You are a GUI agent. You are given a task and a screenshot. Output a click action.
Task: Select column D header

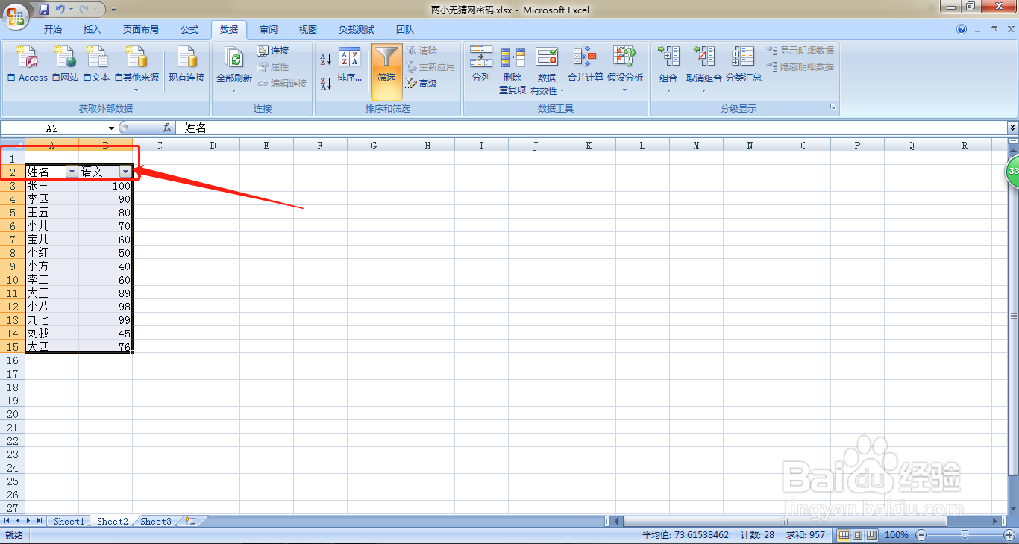(213, 146)
